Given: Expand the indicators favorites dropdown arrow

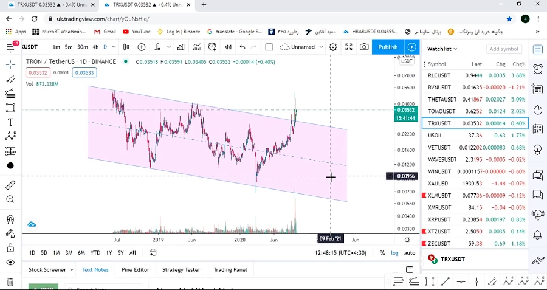Looking at the screenshot, I should point(169,47).
